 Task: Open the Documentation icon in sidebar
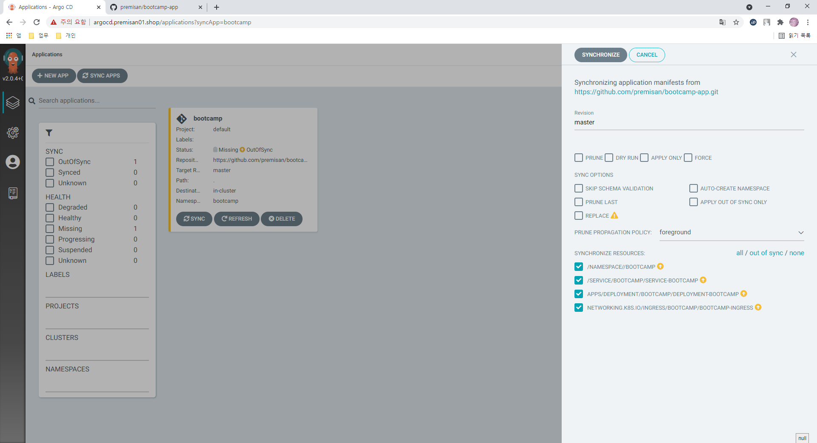coord(13,193)
